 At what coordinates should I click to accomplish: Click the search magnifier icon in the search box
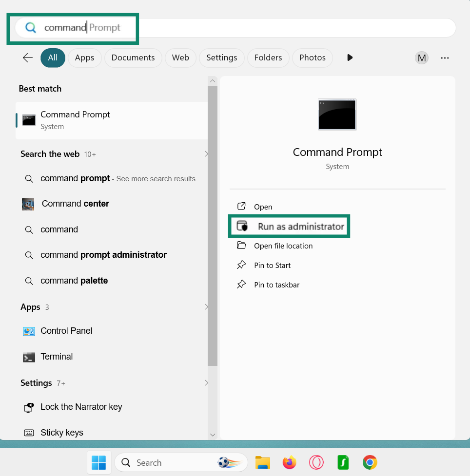(x=30, y=28)
